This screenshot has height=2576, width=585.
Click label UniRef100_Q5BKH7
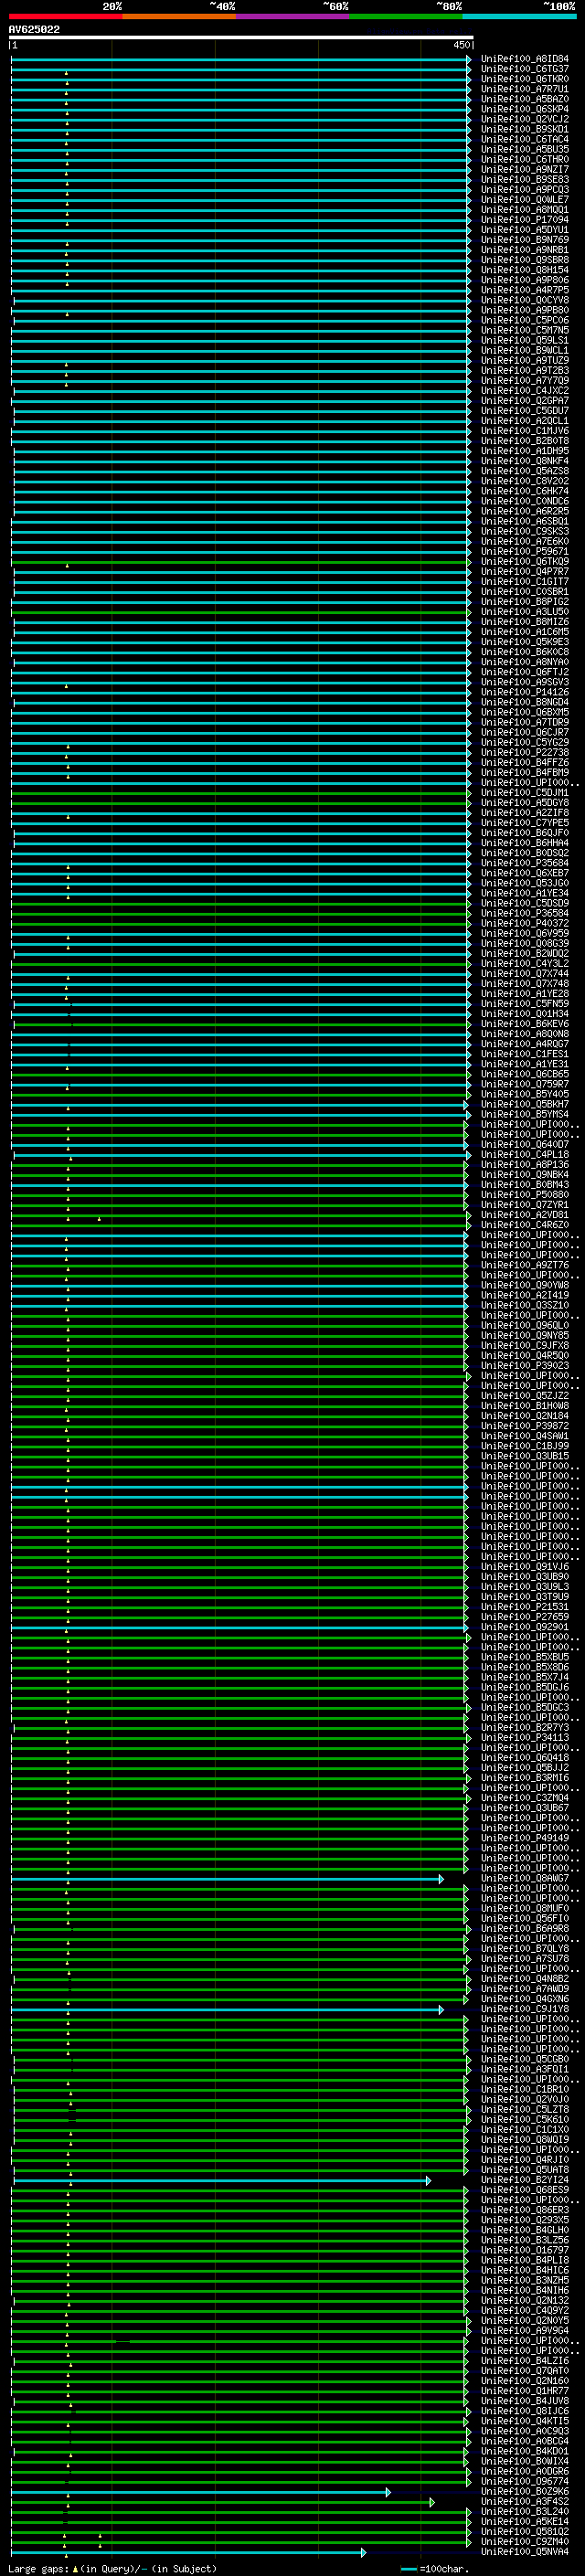click(x=525, y=1104)
